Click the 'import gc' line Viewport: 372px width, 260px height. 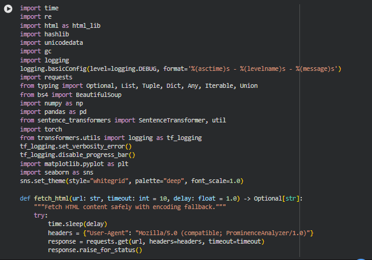pyautogui.click(x=34, y=52)
